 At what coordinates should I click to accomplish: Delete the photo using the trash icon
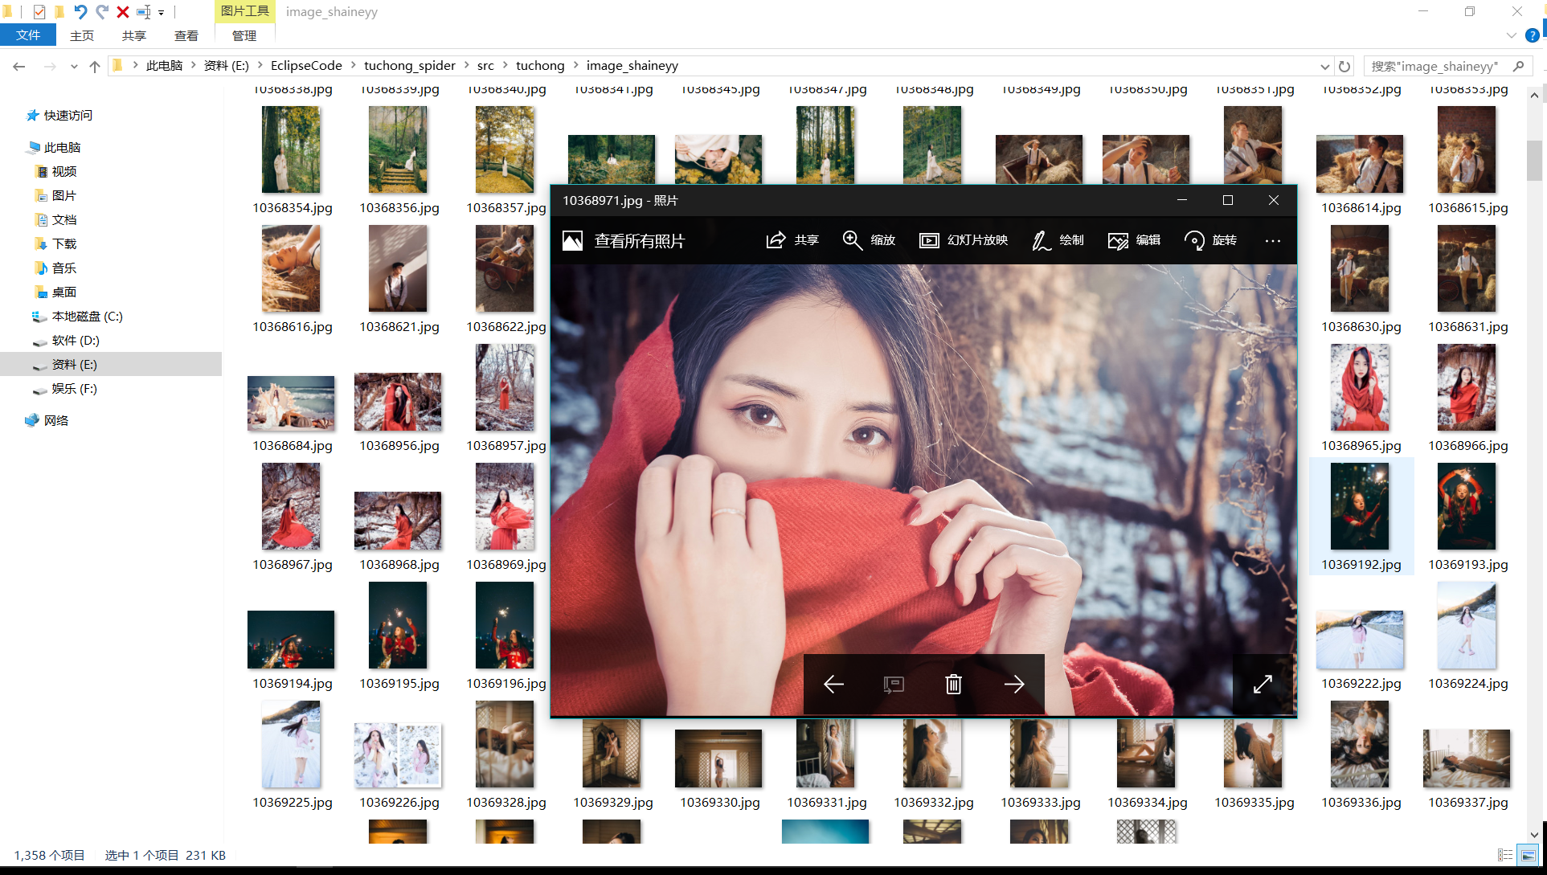coord(953,685)
